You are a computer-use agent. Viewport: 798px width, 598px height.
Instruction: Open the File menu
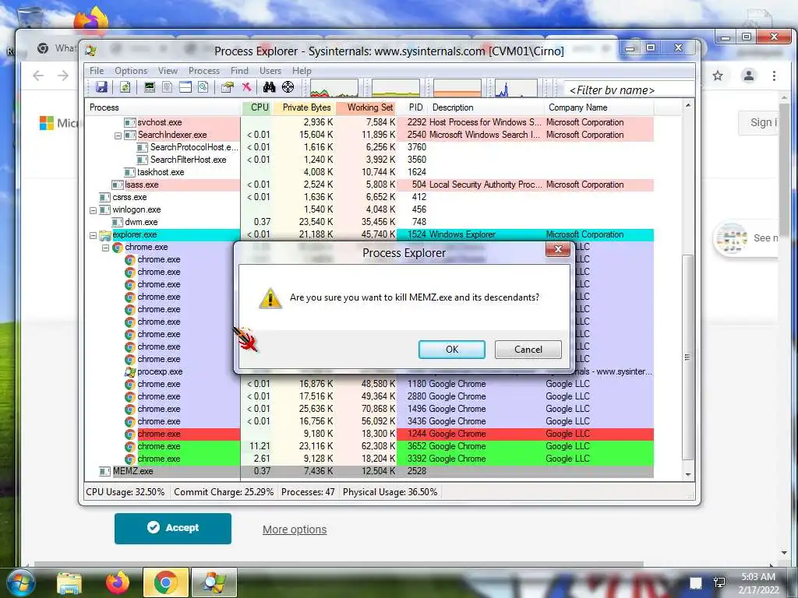tap(97, 71)
